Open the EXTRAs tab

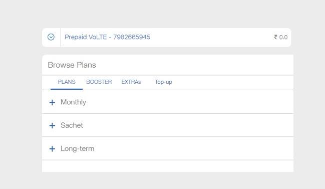131,82
